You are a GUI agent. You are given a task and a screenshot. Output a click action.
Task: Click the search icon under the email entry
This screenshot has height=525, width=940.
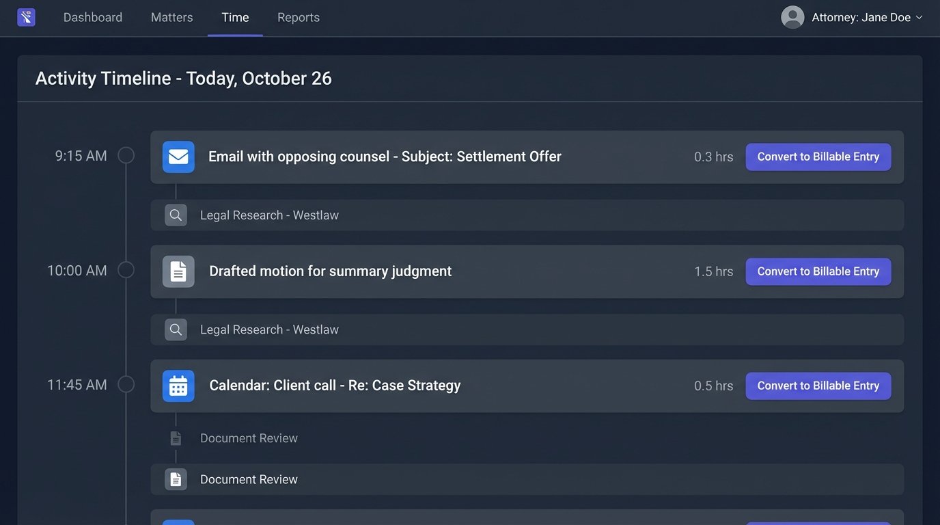pos(176,215)
